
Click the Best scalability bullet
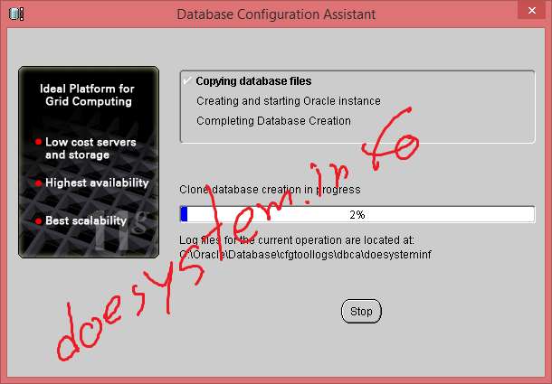[x=81, y=220]
